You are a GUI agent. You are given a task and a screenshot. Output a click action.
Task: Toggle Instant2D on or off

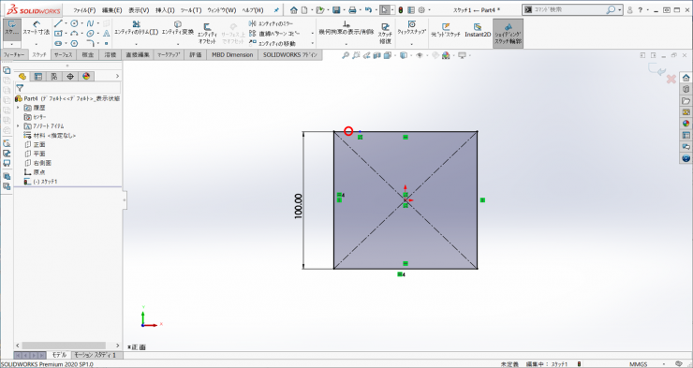(478, 30)
